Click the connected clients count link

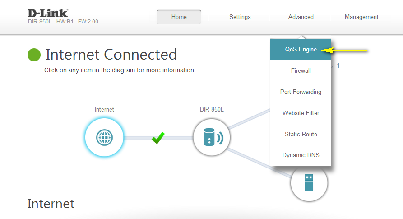pos(338,66)
